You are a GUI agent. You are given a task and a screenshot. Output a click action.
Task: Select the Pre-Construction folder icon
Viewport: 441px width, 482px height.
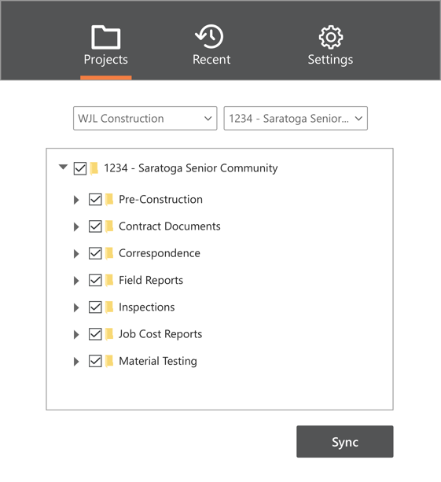click(109, 200)
